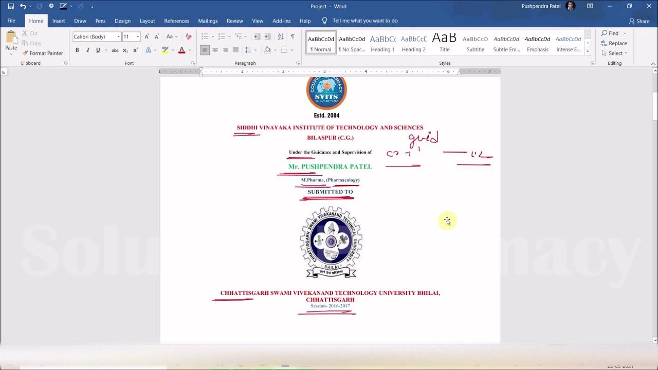Open the Find dropdown arrow

tap(625, 33)
